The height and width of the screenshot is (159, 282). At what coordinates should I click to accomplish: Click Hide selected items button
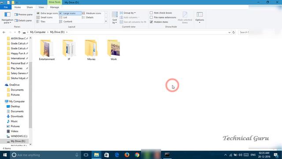185,18
